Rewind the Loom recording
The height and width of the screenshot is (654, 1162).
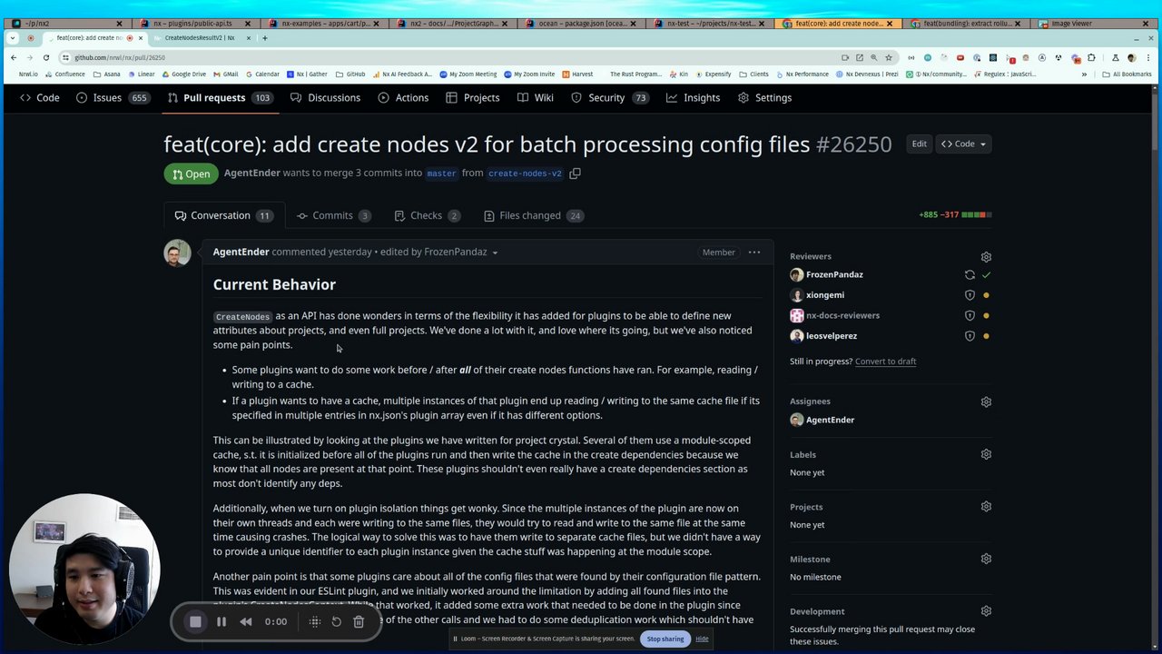pos(246,622)
